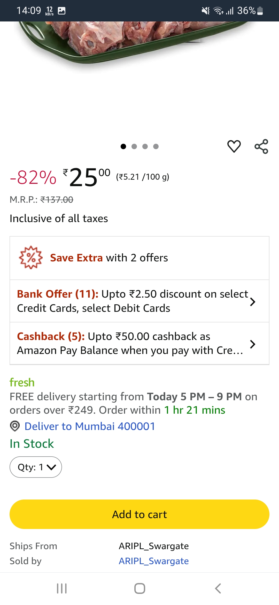Expand the Cashback (5) chevron
279x605 pixels.
tap(253, 344)
